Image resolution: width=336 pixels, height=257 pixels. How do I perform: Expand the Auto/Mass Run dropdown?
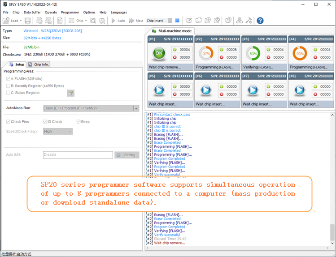pos(136,108)
